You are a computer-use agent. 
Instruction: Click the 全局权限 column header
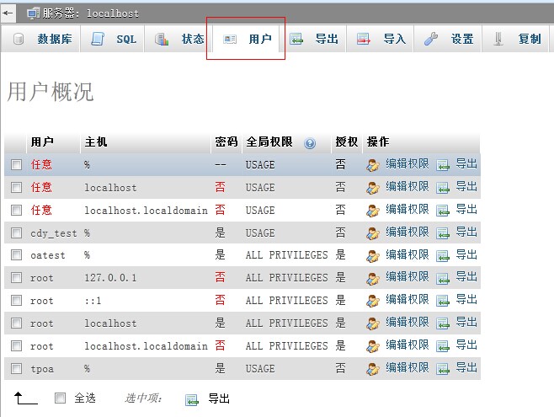269,142
